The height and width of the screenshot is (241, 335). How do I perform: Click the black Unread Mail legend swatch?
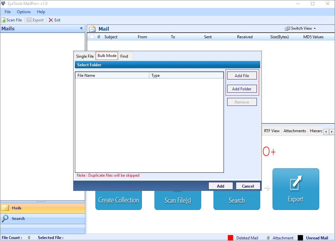point(300,238)
